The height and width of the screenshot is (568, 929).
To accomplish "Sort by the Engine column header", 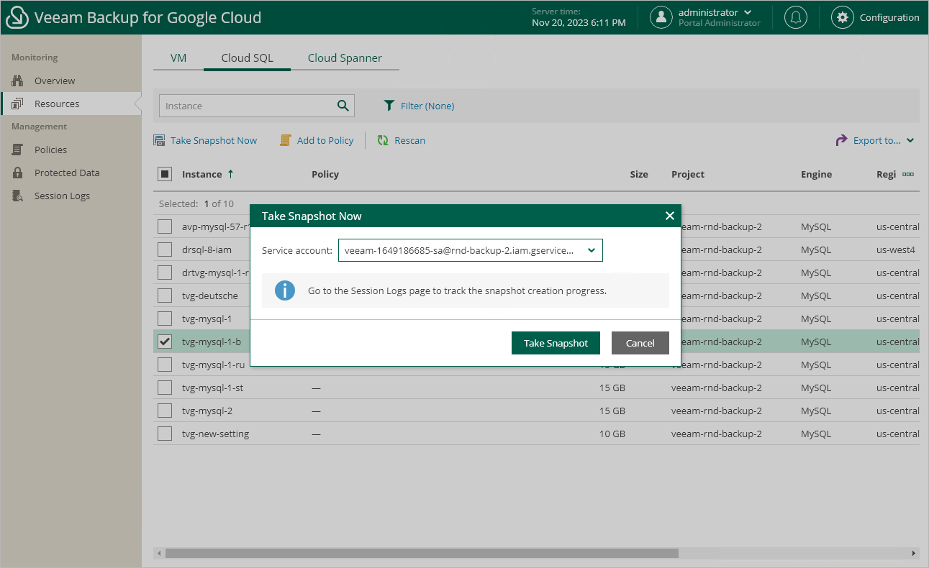I will point(816,174).
